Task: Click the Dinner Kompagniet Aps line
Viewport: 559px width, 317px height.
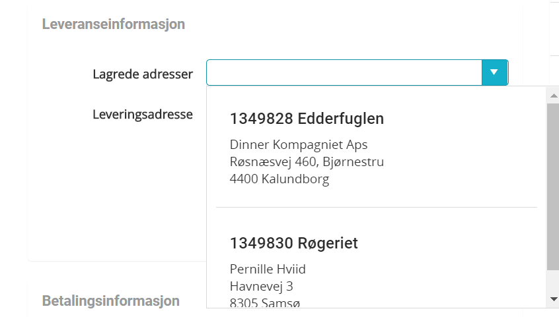Action: click(299, 144)
